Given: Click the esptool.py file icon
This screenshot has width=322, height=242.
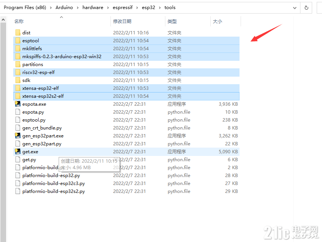Looking at the screenshot, I should [18, 120].
